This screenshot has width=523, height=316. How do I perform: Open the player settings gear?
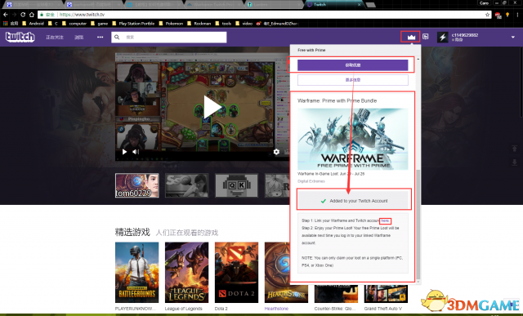coord(276,152)
